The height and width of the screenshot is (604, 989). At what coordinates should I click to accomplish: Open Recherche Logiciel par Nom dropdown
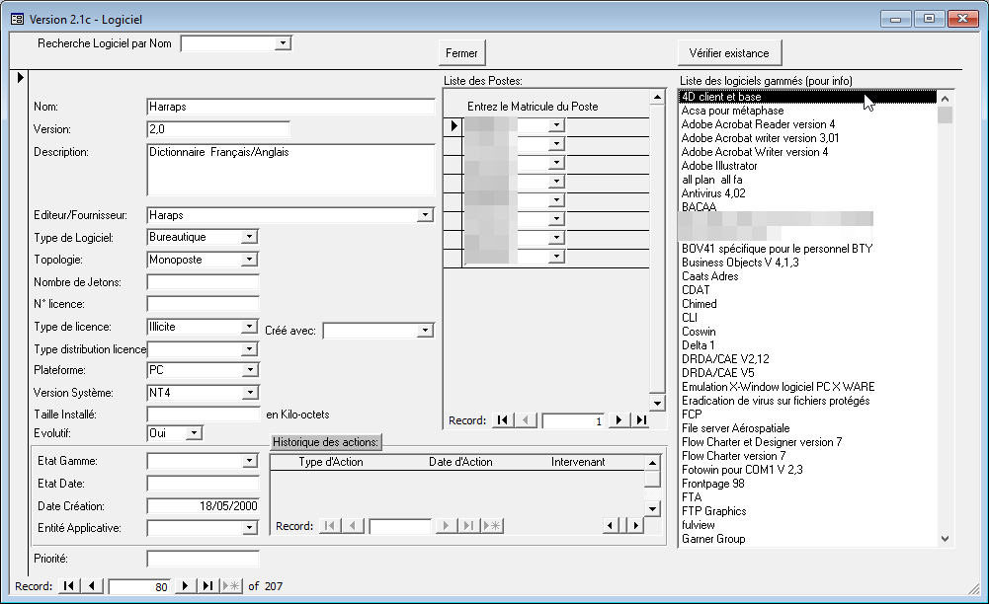tap(283, 42)
